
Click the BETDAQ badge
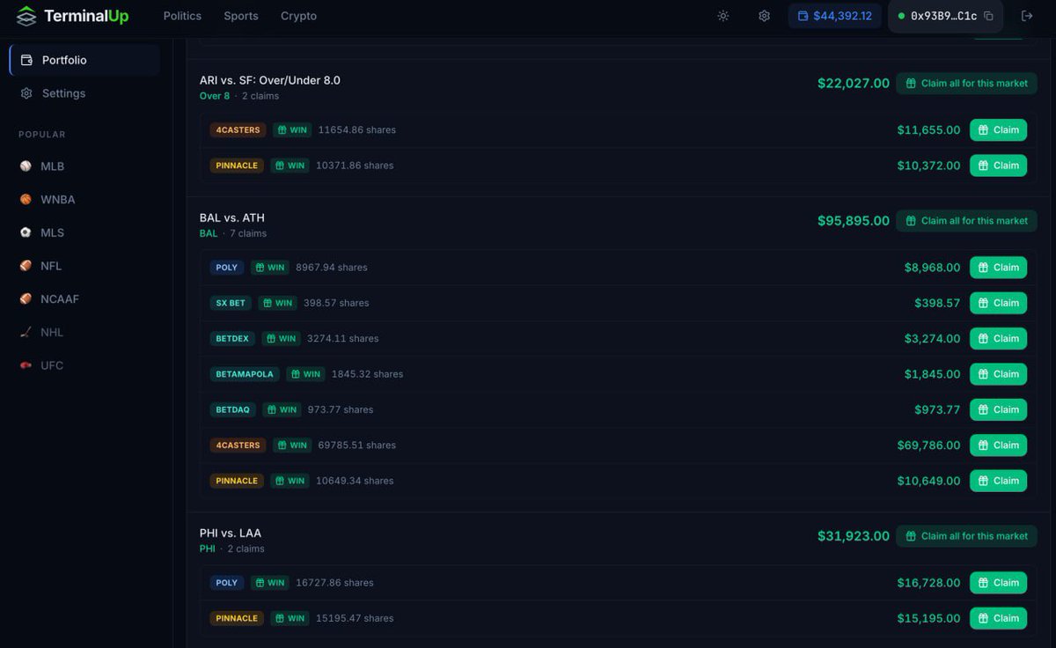click(x=233, y=409)
